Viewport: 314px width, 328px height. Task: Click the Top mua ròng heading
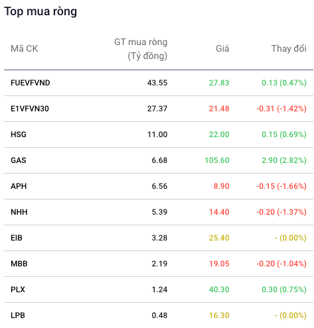[40, 11]
